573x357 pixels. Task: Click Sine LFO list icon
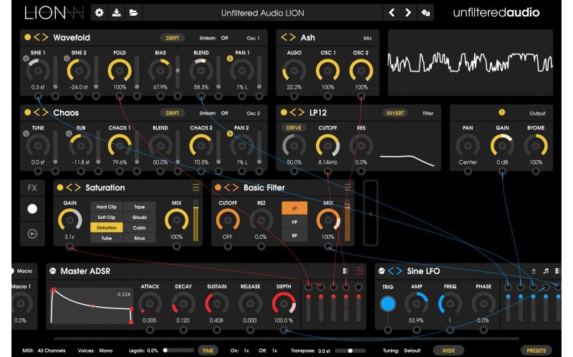(558, 271)
